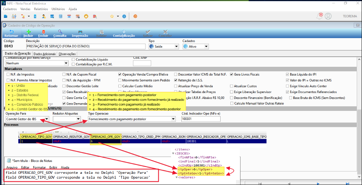Click OPERACAO_INDICADOR_OPE cell 100301
The image size is (362, 185).
pyautogui.click(x=206, y=141)
